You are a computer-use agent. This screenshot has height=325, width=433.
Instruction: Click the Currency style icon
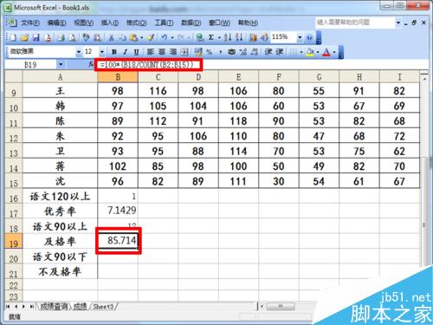coord(198,52)
